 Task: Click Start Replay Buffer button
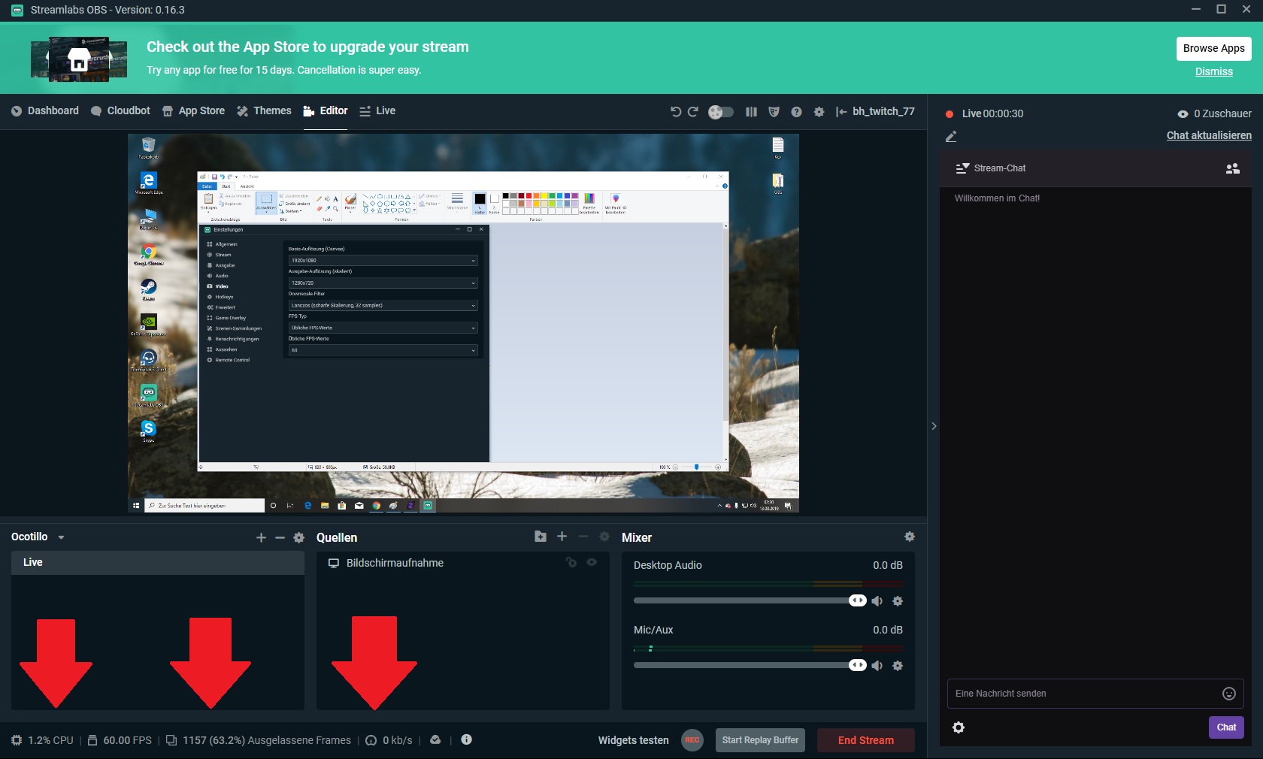point(760,740)
